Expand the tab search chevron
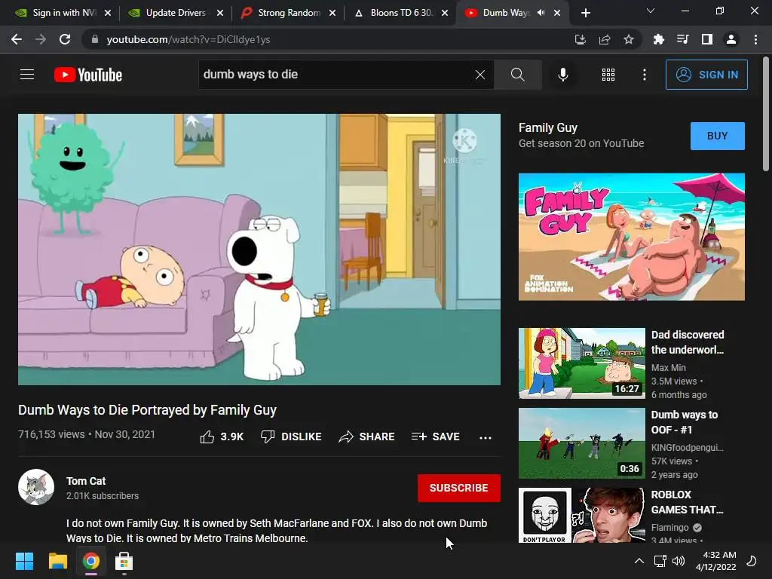Screen dimensions: 772x579 [651, 11]
